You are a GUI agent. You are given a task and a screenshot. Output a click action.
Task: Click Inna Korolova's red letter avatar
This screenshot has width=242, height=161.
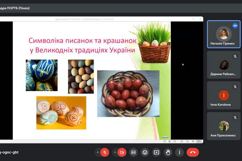click(x=224, y=95)
